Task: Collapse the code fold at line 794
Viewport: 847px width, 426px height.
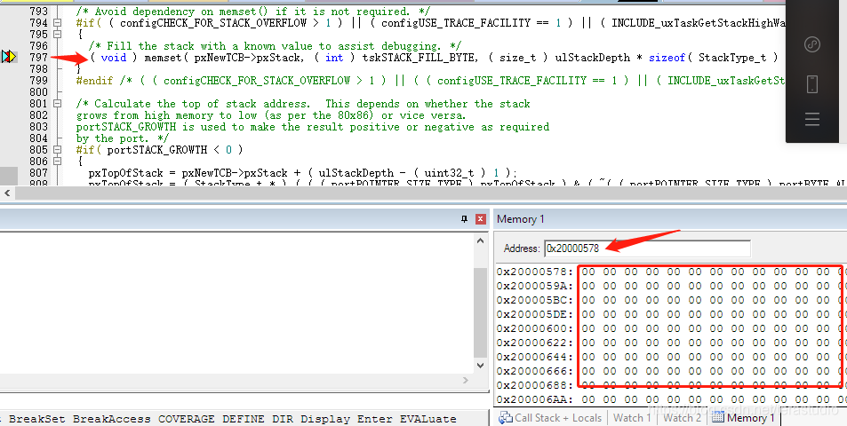Action: tap(58, 23)
